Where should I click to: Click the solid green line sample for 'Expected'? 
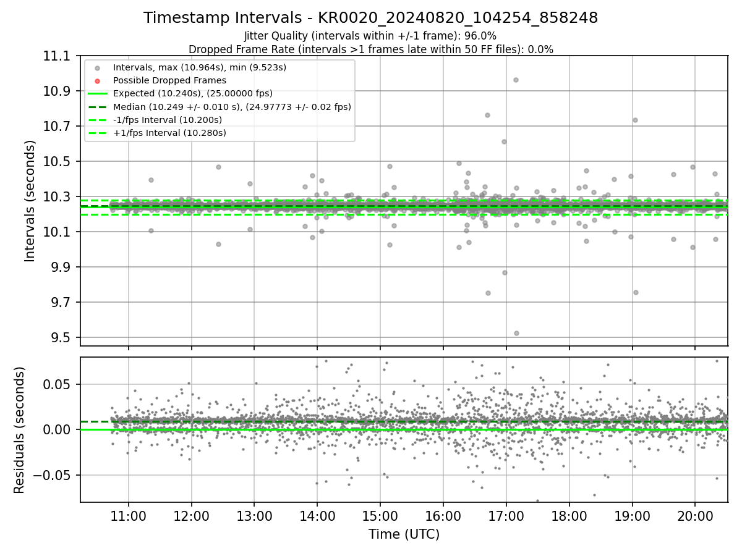pyautogui.click(x=97, y=94)
